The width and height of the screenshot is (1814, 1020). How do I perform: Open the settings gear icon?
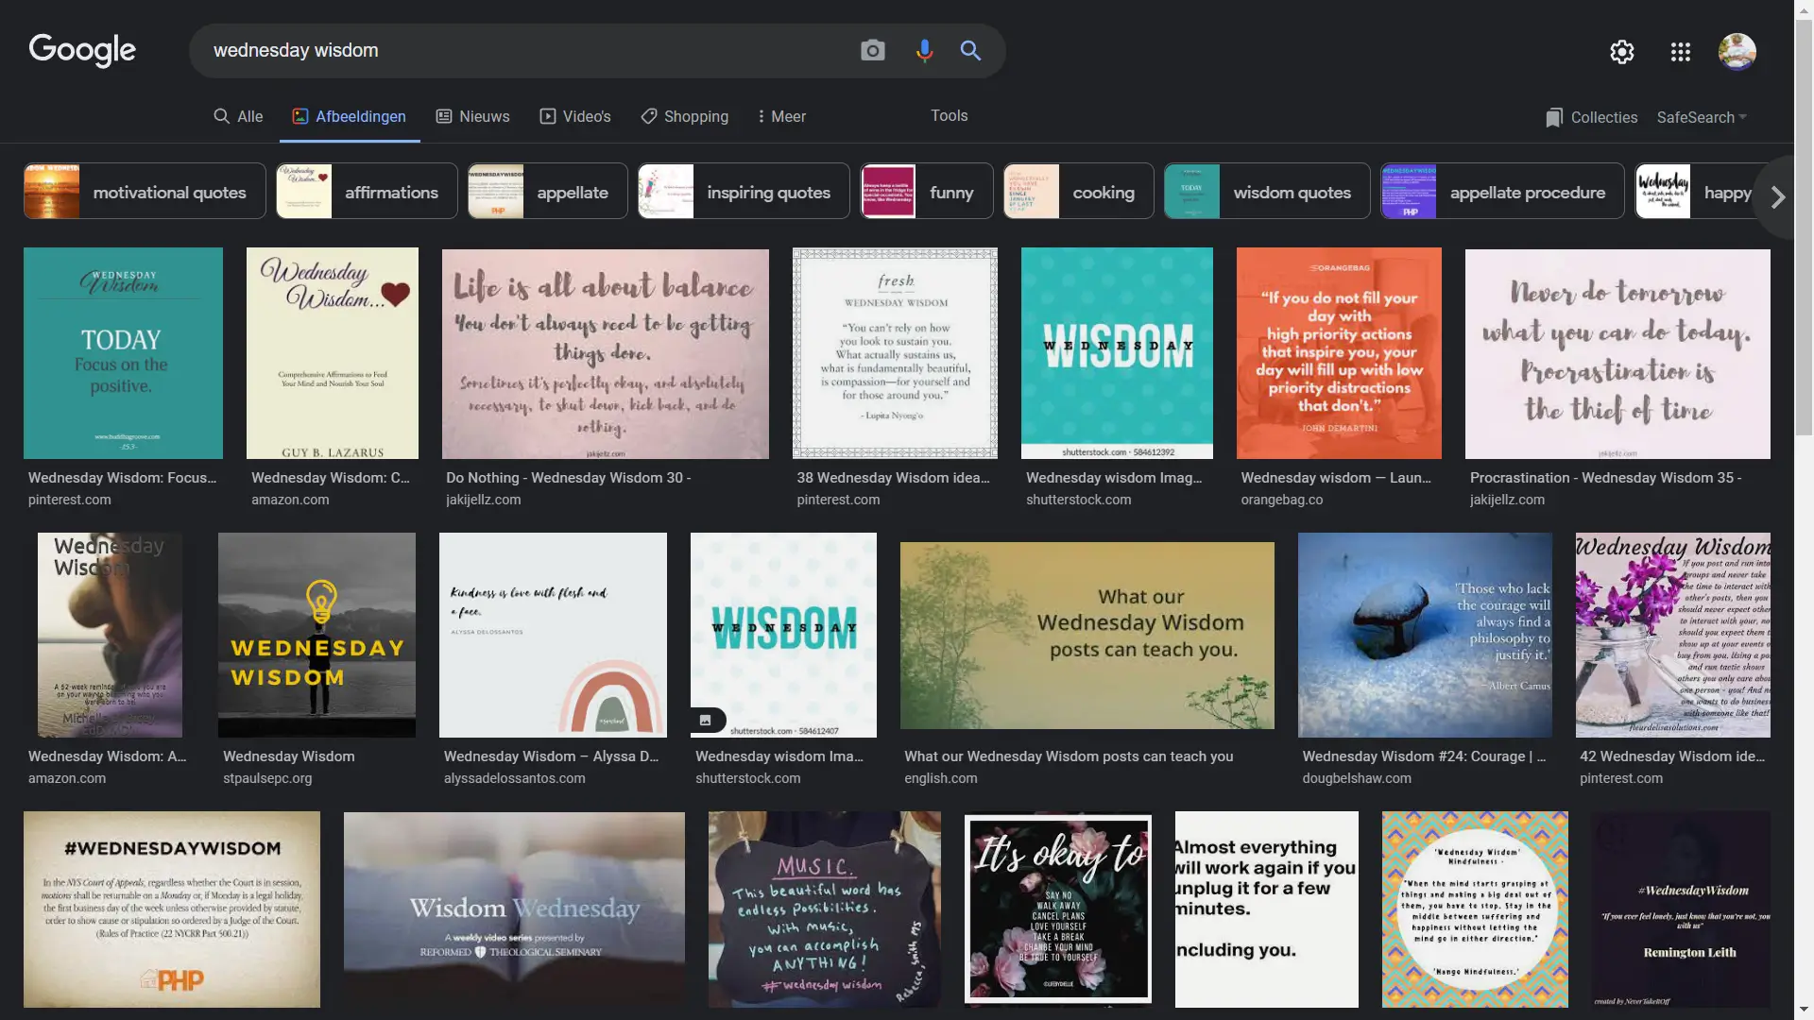(x=1621, y=52)
